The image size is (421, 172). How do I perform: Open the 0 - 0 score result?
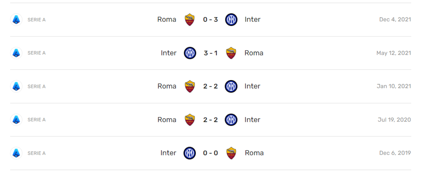tap(210, 153)
